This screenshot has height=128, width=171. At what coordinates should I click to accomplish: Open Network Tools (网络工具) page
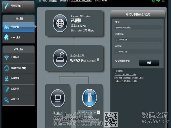click(18, 99)
